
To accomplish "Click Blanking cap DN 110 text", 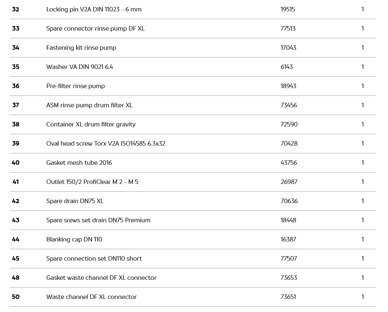I will [74, 239].
